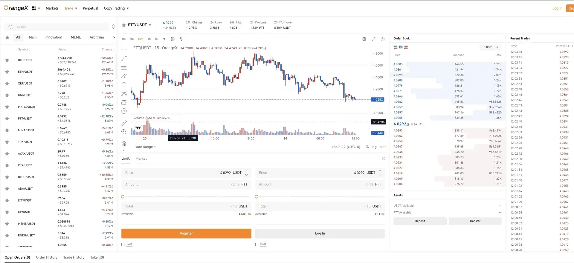This screenshot has width=574, height=263.
Task: Open the 0.0001 order book precision dropdown
Action: [x=491, y=47]
